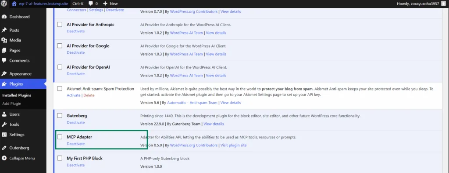Click the Dashboard gauge icon in sidebar
449x173 pixels.
point(4,17)
